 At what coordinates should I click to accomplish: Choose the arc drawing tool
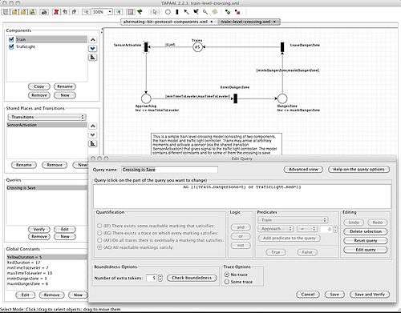[x=186, y=12]
